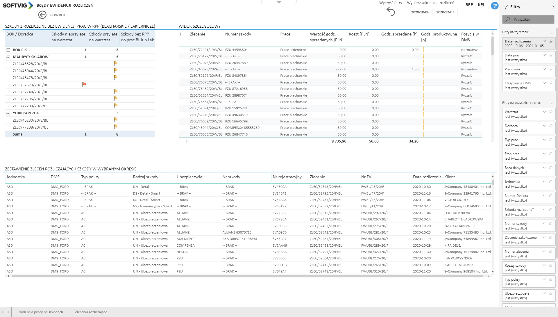This screenshot has height=317, width=558.
Task: Click the three dots beside Filtry na tej stronie
Action: pos(552,32)
